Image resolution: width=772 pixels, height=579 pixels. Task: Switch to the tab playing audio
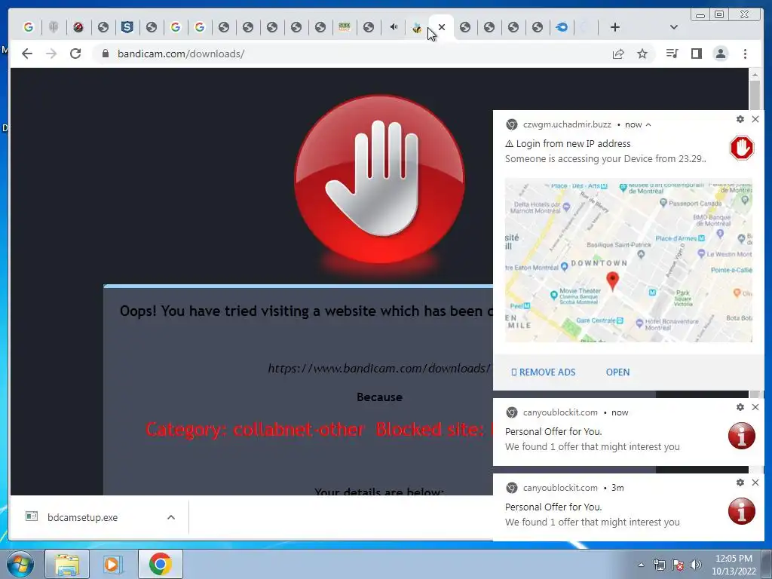pos(393,28)
